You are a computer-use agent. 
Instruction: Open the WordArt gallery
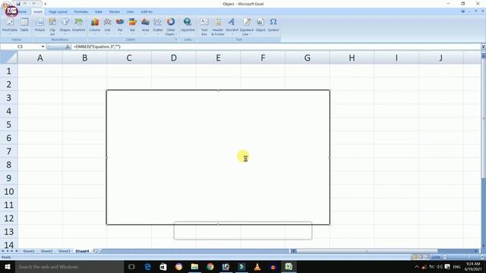(x=232, y=27)
